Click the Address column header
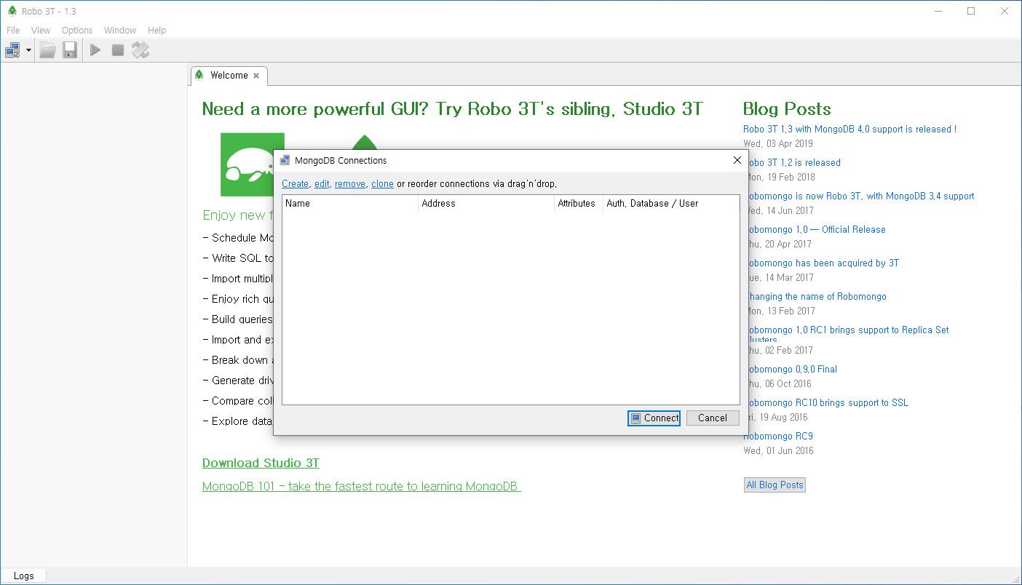Viewport: 1022px width, 585px height. [486, 203]
